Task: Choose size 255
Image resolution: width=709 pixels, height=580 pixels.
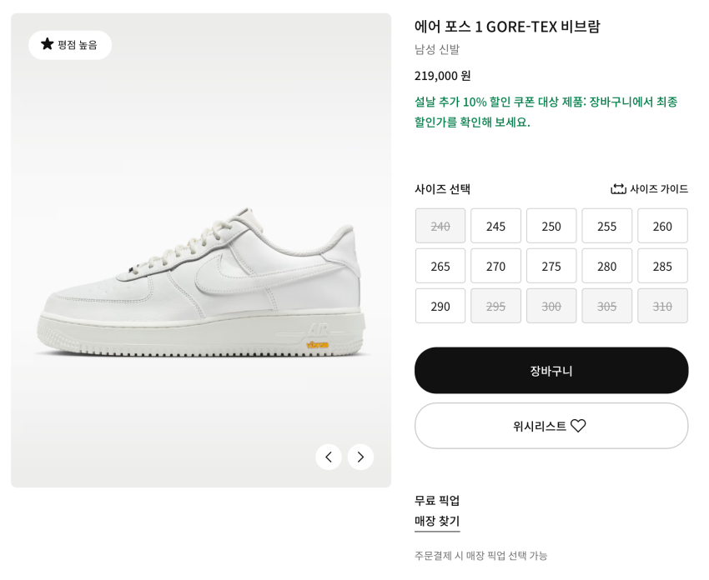Action: [x=606, y=226]
